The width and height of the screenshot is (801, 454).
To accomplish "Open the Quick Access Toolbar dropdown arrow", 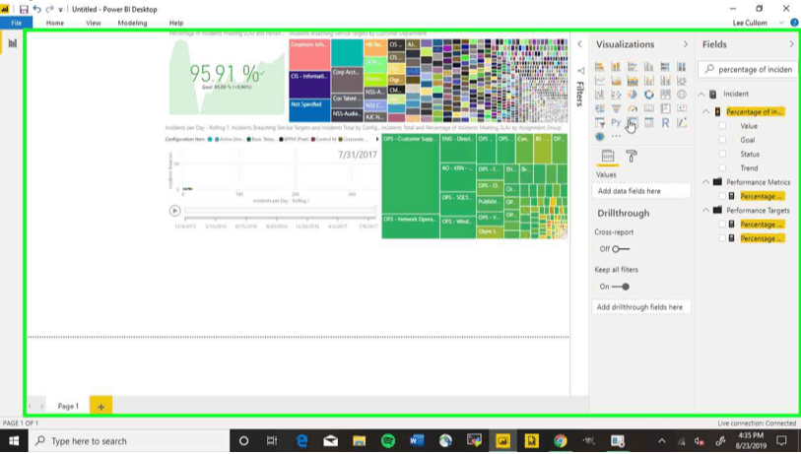I will click(x=60, y=10).
